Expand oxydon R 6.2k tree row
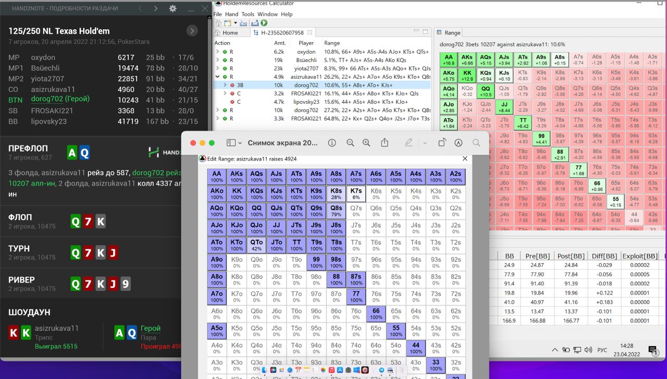 coord(218,52)
